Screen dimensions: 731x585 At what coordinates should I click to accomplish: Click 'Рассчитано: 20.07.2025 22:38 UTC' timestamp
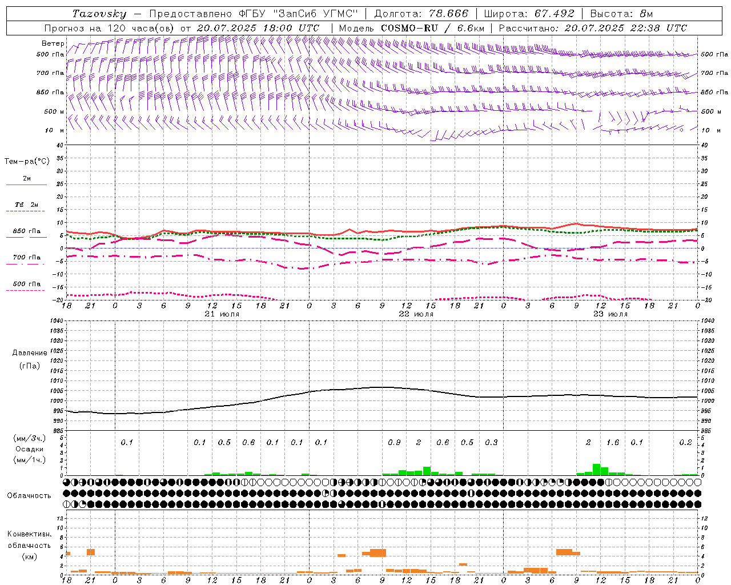(x=593, y=28)
